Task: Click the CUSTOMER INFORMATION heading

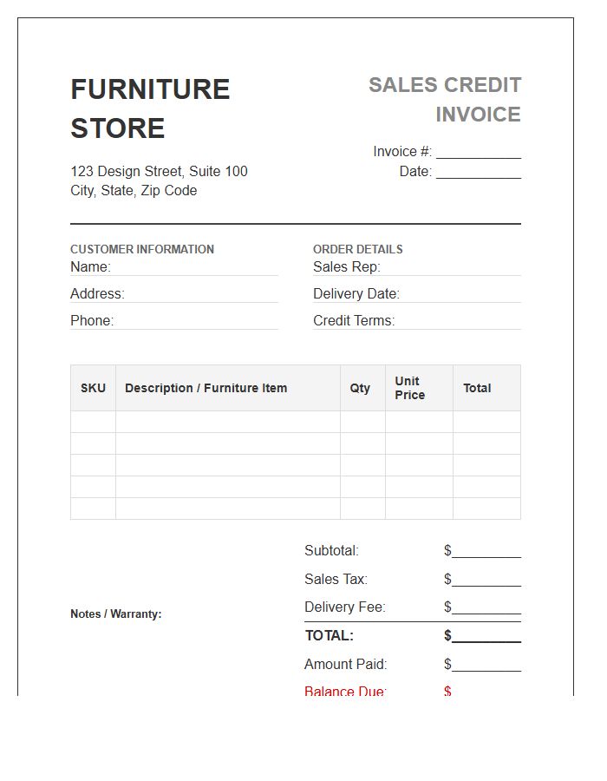Action: coord(142,249)
